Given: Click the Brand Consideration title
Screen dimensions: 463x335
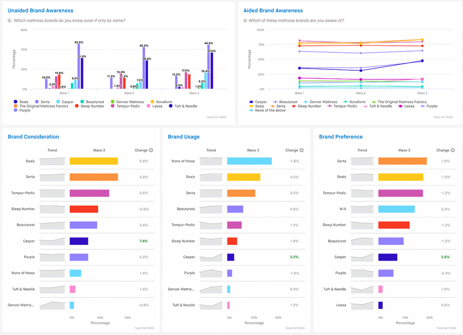Looking at the screenshot, I should 33,137.
